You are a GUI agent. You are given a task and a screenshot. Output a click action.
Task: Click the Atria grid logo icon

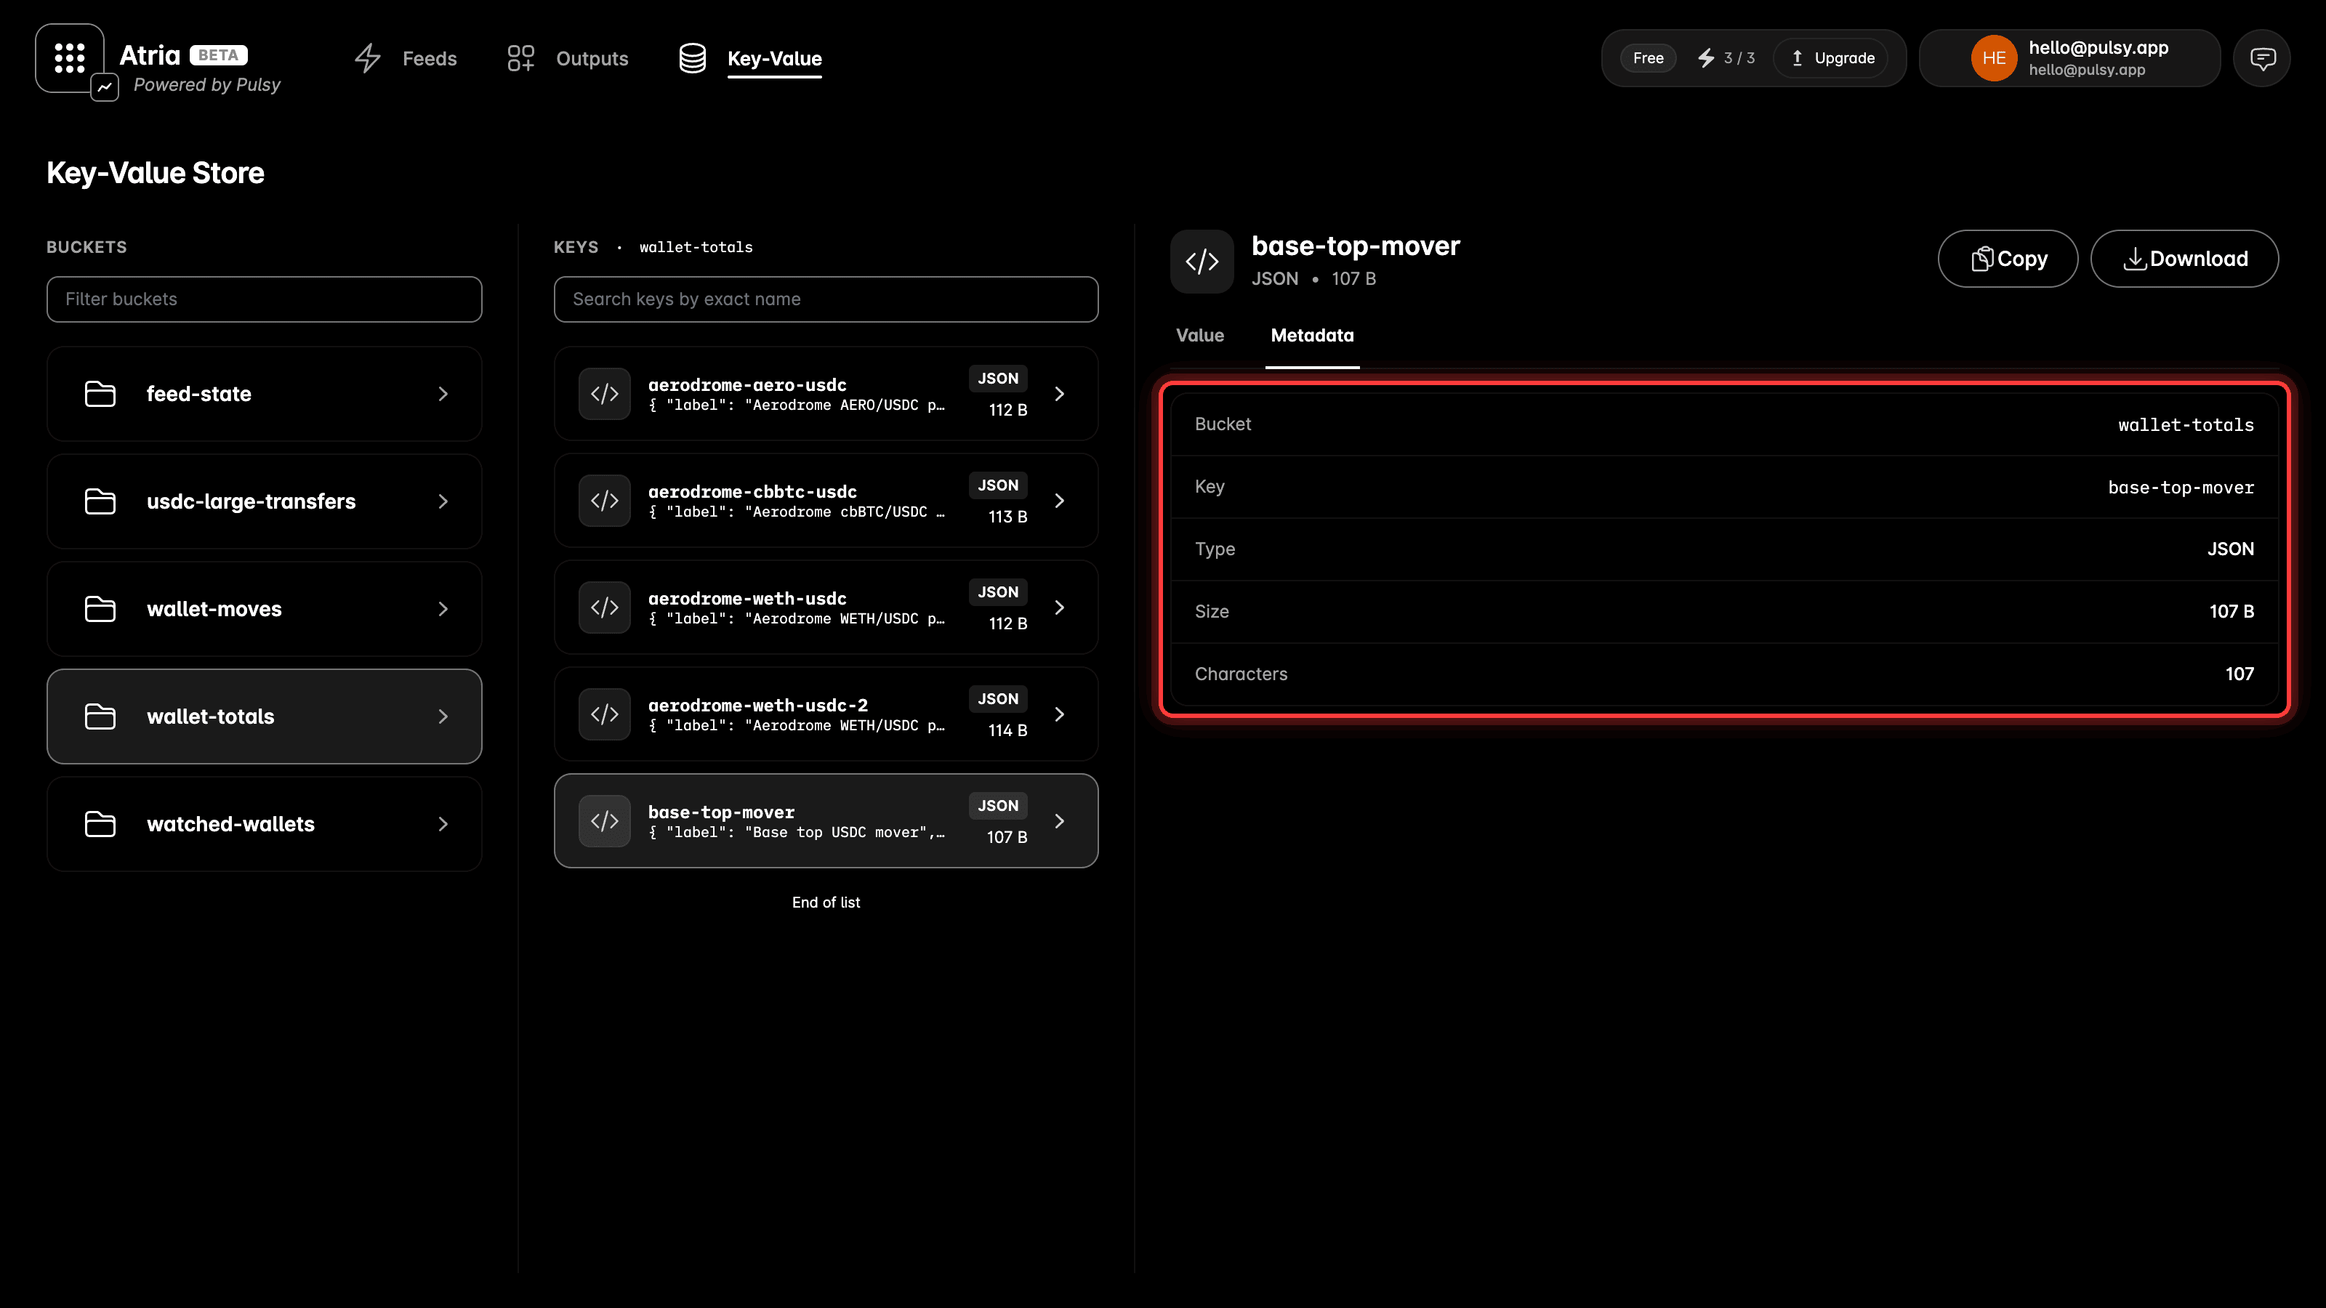[70, 58]
